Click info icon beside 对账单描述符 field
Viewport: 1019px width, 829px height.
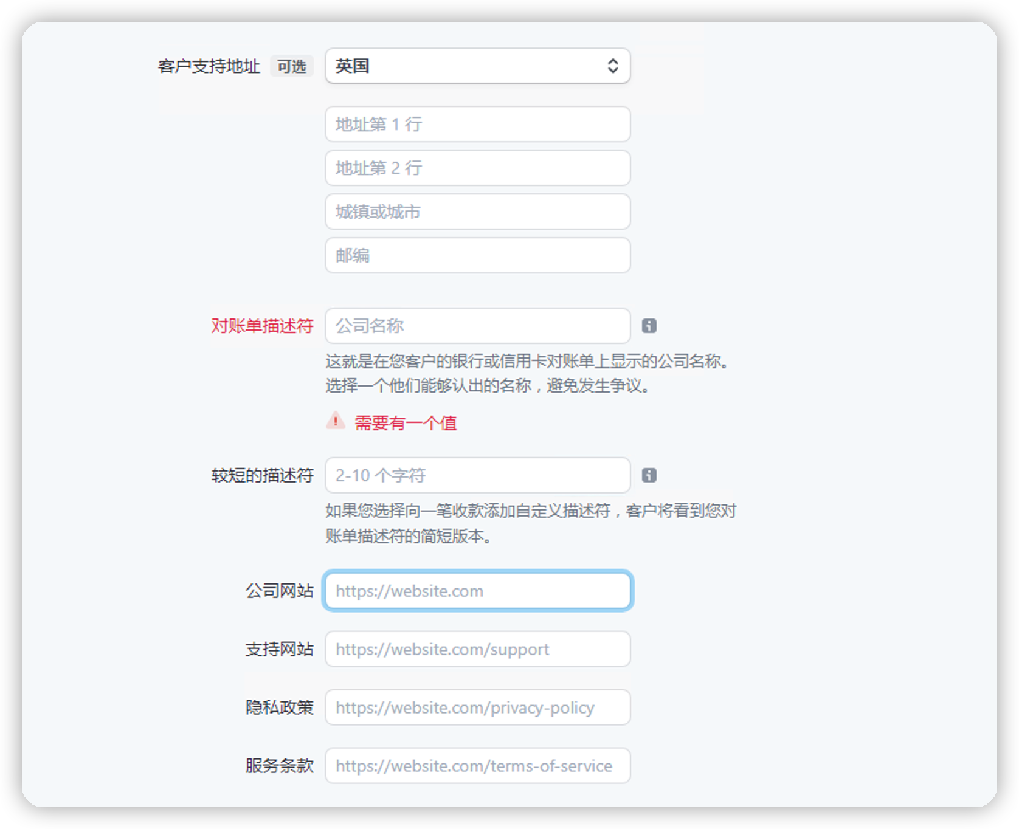tap(649, 326)
